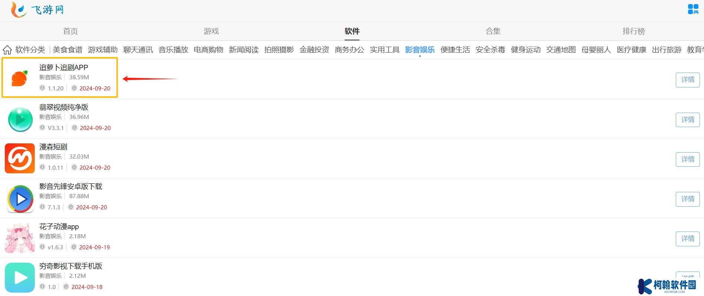Select the 电商购物 category
The width and height of the screenshot is (704, 296).
click(208, 50)
